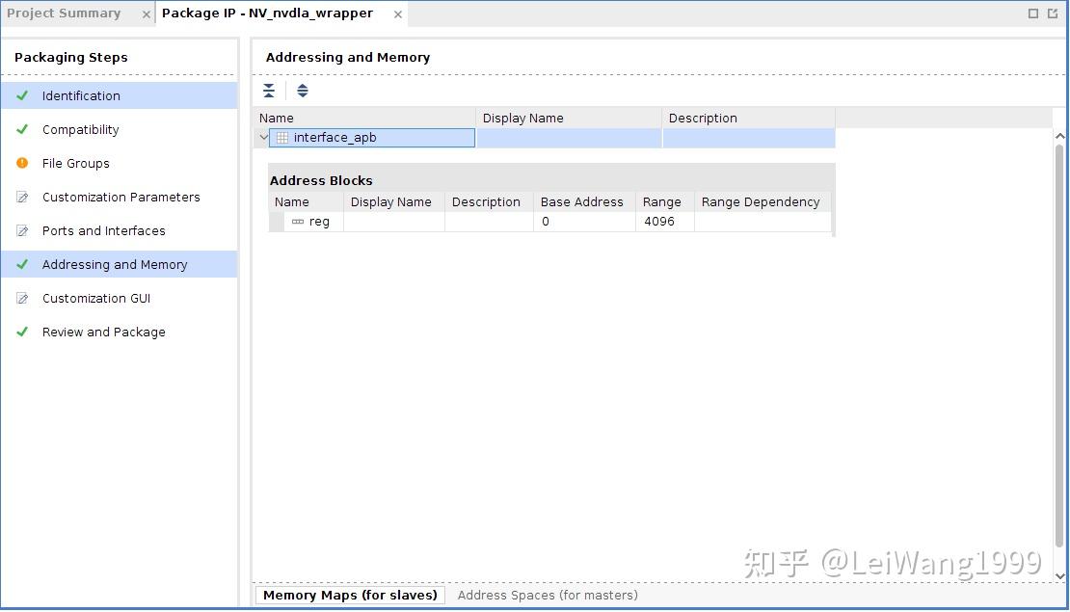Click the Expand All toolbar icon
Viewport: 1070px width, 612px height.
coord(302,90)
